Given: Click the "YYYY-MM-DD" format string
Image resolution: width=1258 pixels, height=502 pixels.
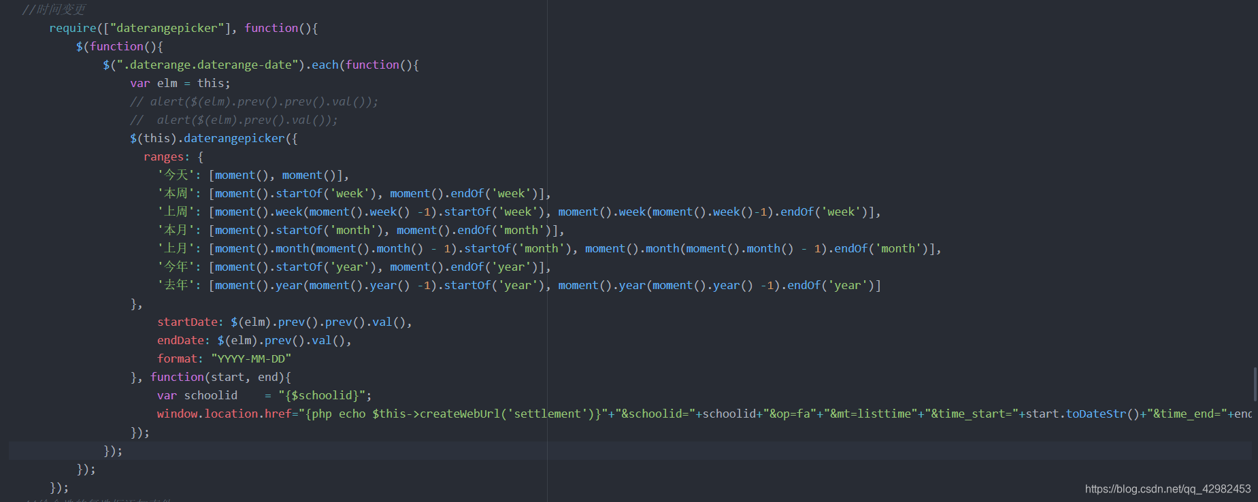Looking at the screenshot, I should coord(251,358).
